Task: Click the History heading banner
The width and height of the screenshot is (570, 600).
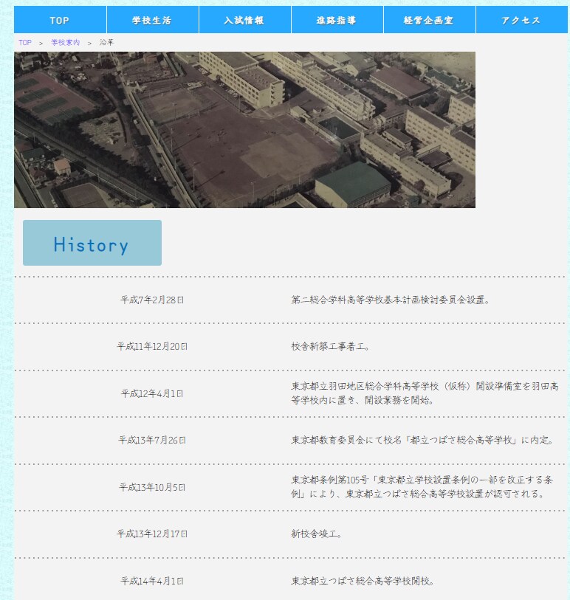Action: (92, 243)
